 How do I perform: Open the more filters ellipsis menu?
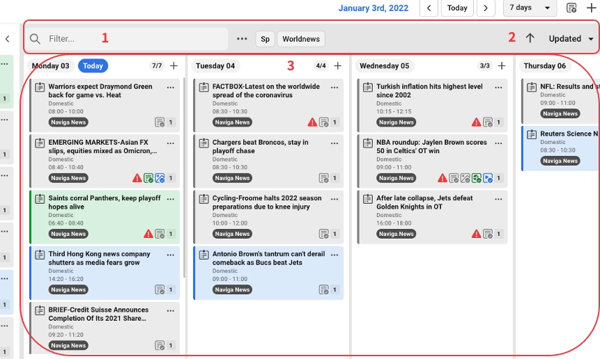tap(242, 39)
